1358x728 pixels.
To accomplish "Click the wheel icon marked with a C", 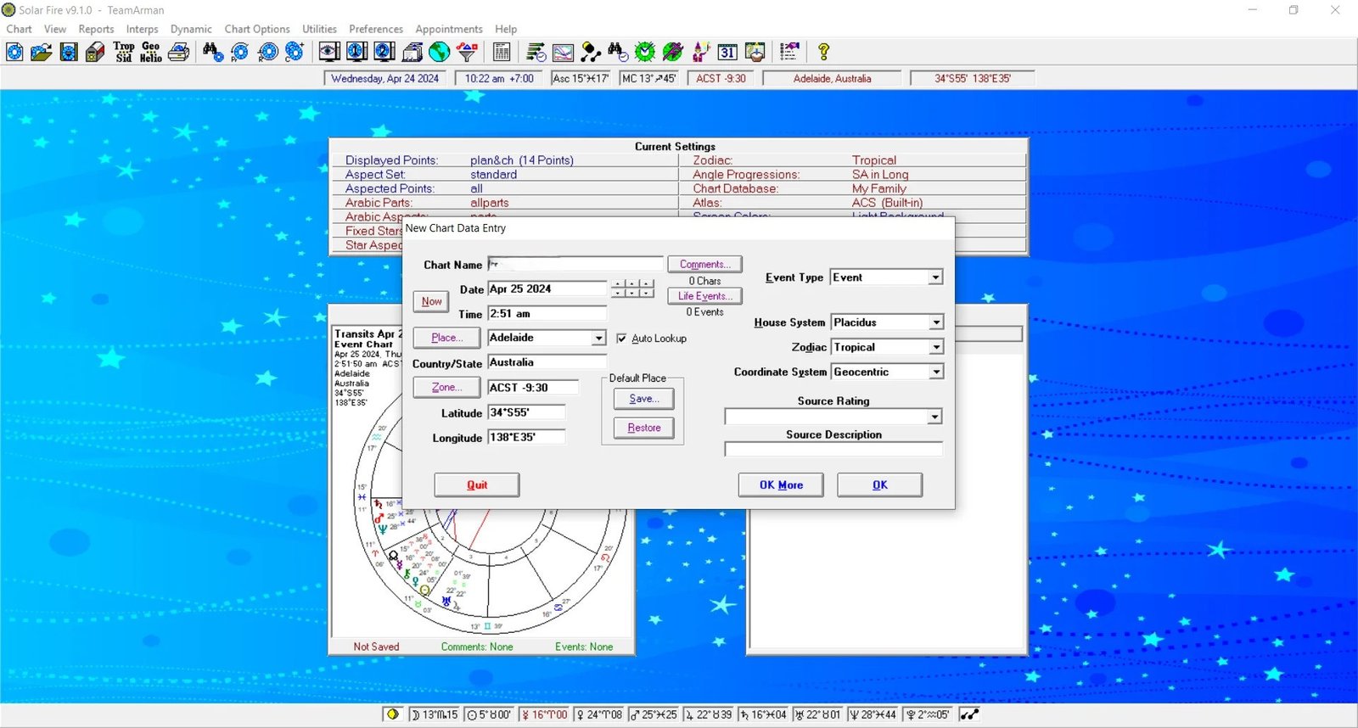I will tap(295, 53).
